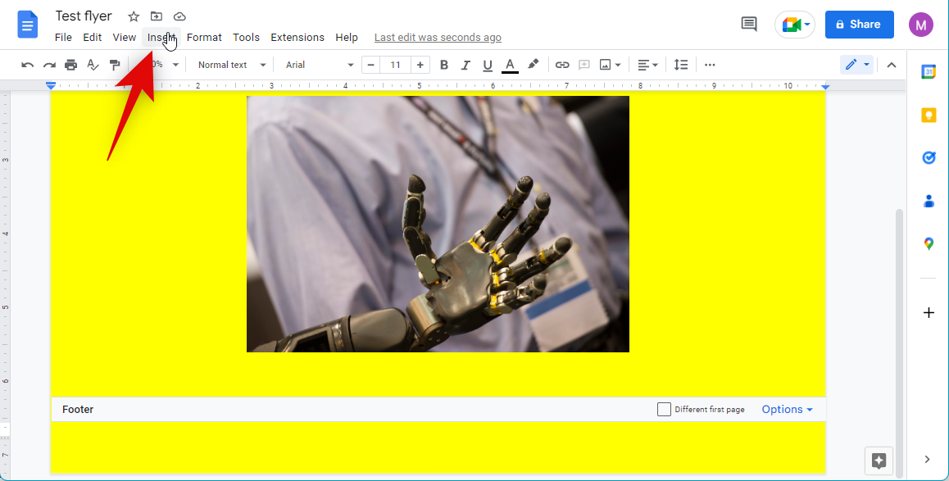Expand the footer Options dropdown
Image resolution: width=949 pixels, height=481 pixels.
coord(787,409)
